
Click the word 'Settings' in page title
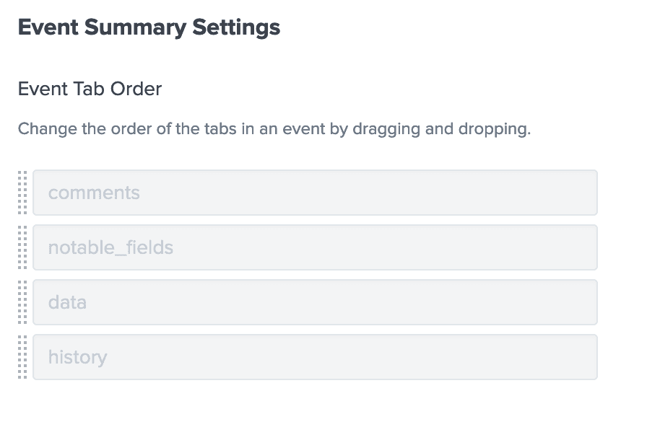(236, 27)
